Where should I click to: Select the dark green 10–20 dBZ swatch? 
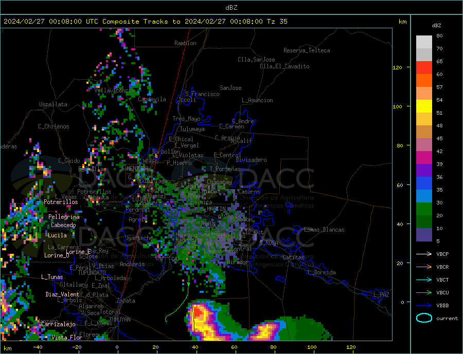click(424, 221)
